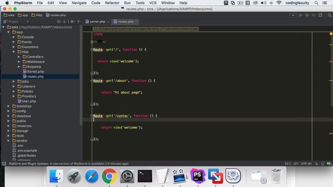Select the .env file in project tree
333x187 pixels.
coord(18,145)
